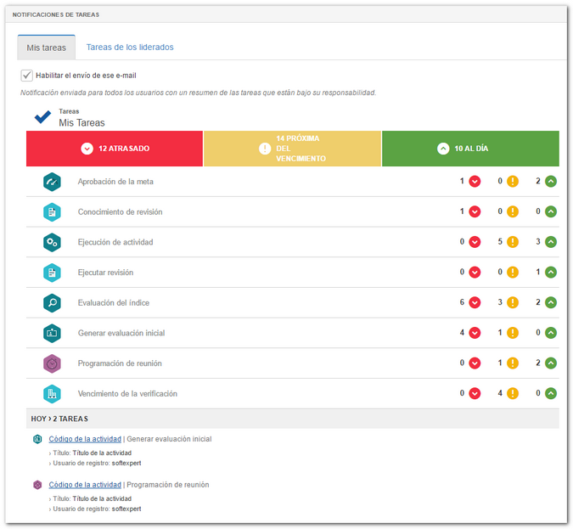Click the Ejecución de actividad gears icon

coord(52,242)
